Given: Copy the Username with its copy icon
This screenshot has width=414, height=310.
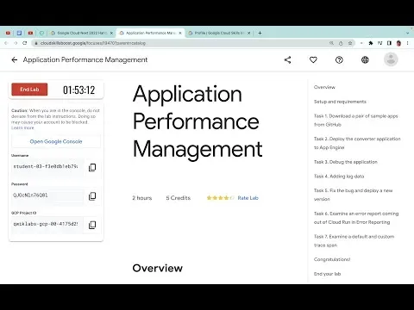Looking at the screenshot, I should (92, 167).
